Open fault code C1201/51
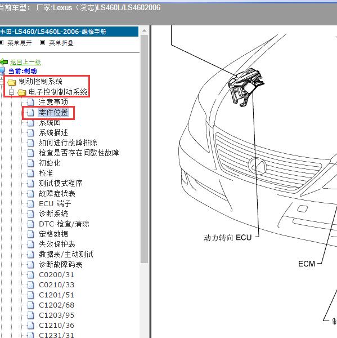The width and height of the screenshot is (337, 338). point(57,295)
